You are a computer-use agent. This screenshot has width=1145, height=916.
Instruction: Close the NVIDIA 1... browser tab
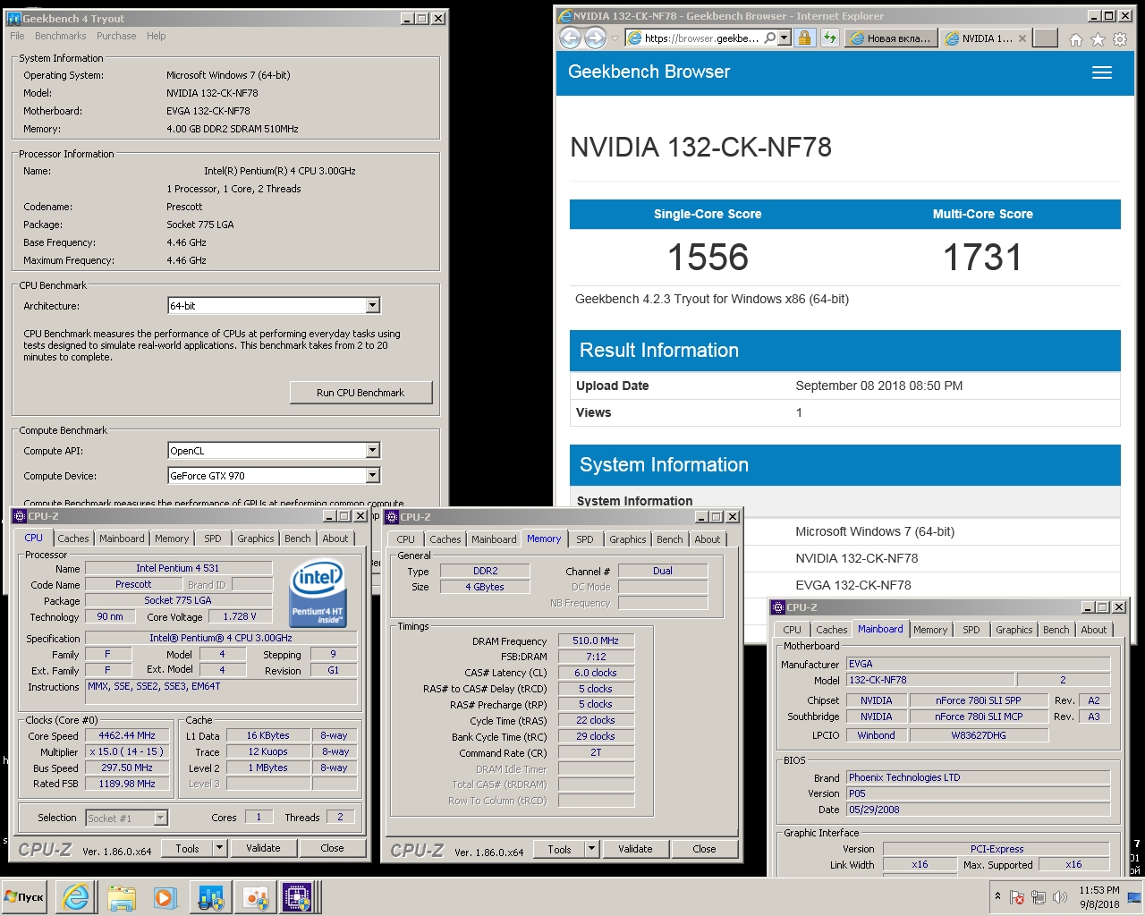pyautogui.click(x=1022, y=38)
